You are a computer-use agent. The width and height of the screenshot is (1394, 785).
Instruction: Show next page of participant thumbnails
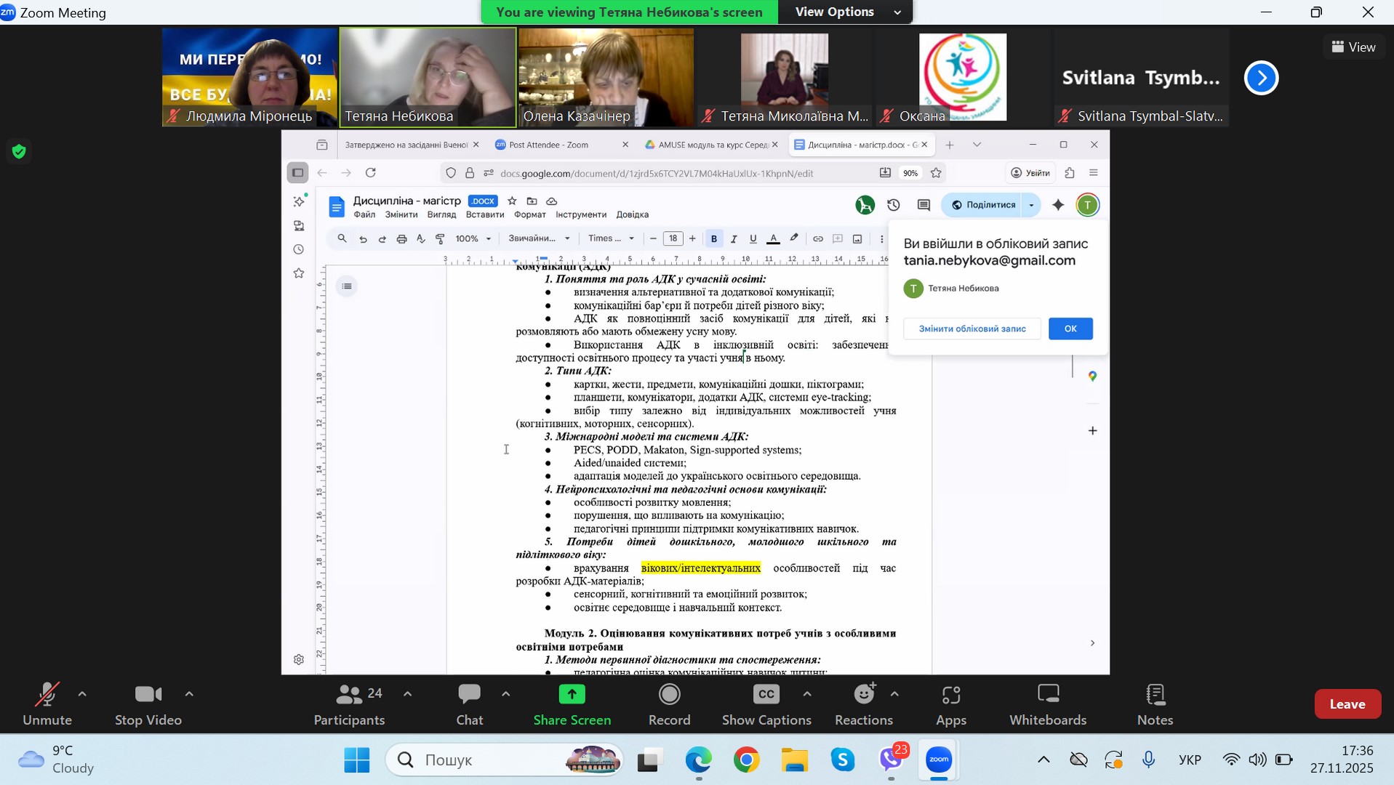[x=1261, y=78]
